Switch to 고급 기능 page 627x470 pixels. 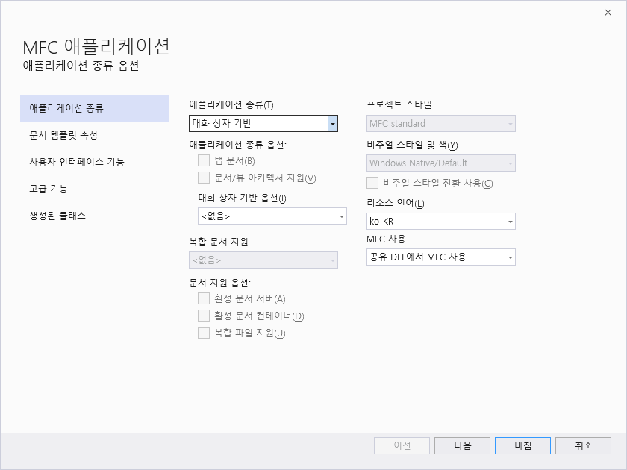click(x=95, y=189)
